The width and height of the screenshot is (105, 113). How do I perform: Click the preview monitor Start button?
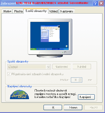pos(33,49)
